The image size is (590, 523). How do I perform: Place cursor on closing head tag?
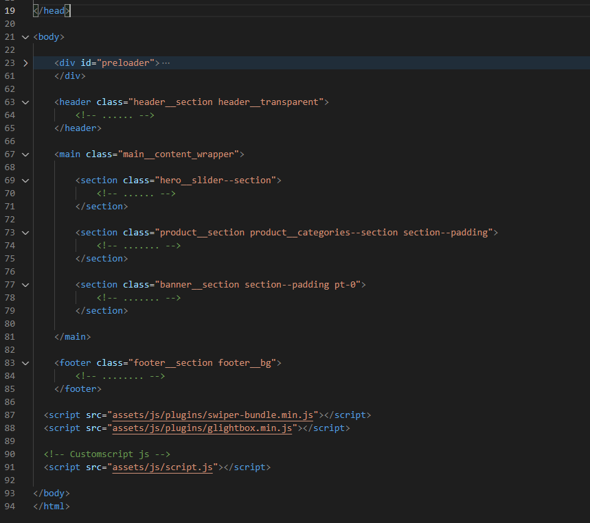click(x=52, y=10)
